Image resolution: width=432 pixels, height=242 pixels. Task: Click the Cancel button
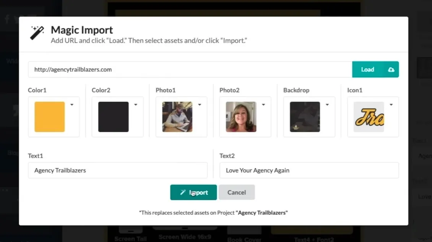click(x=237, y=192)
